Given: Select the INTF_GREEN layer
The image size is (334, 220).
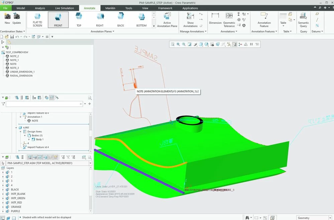Looking at the screenshot, I should click(18, 198).
